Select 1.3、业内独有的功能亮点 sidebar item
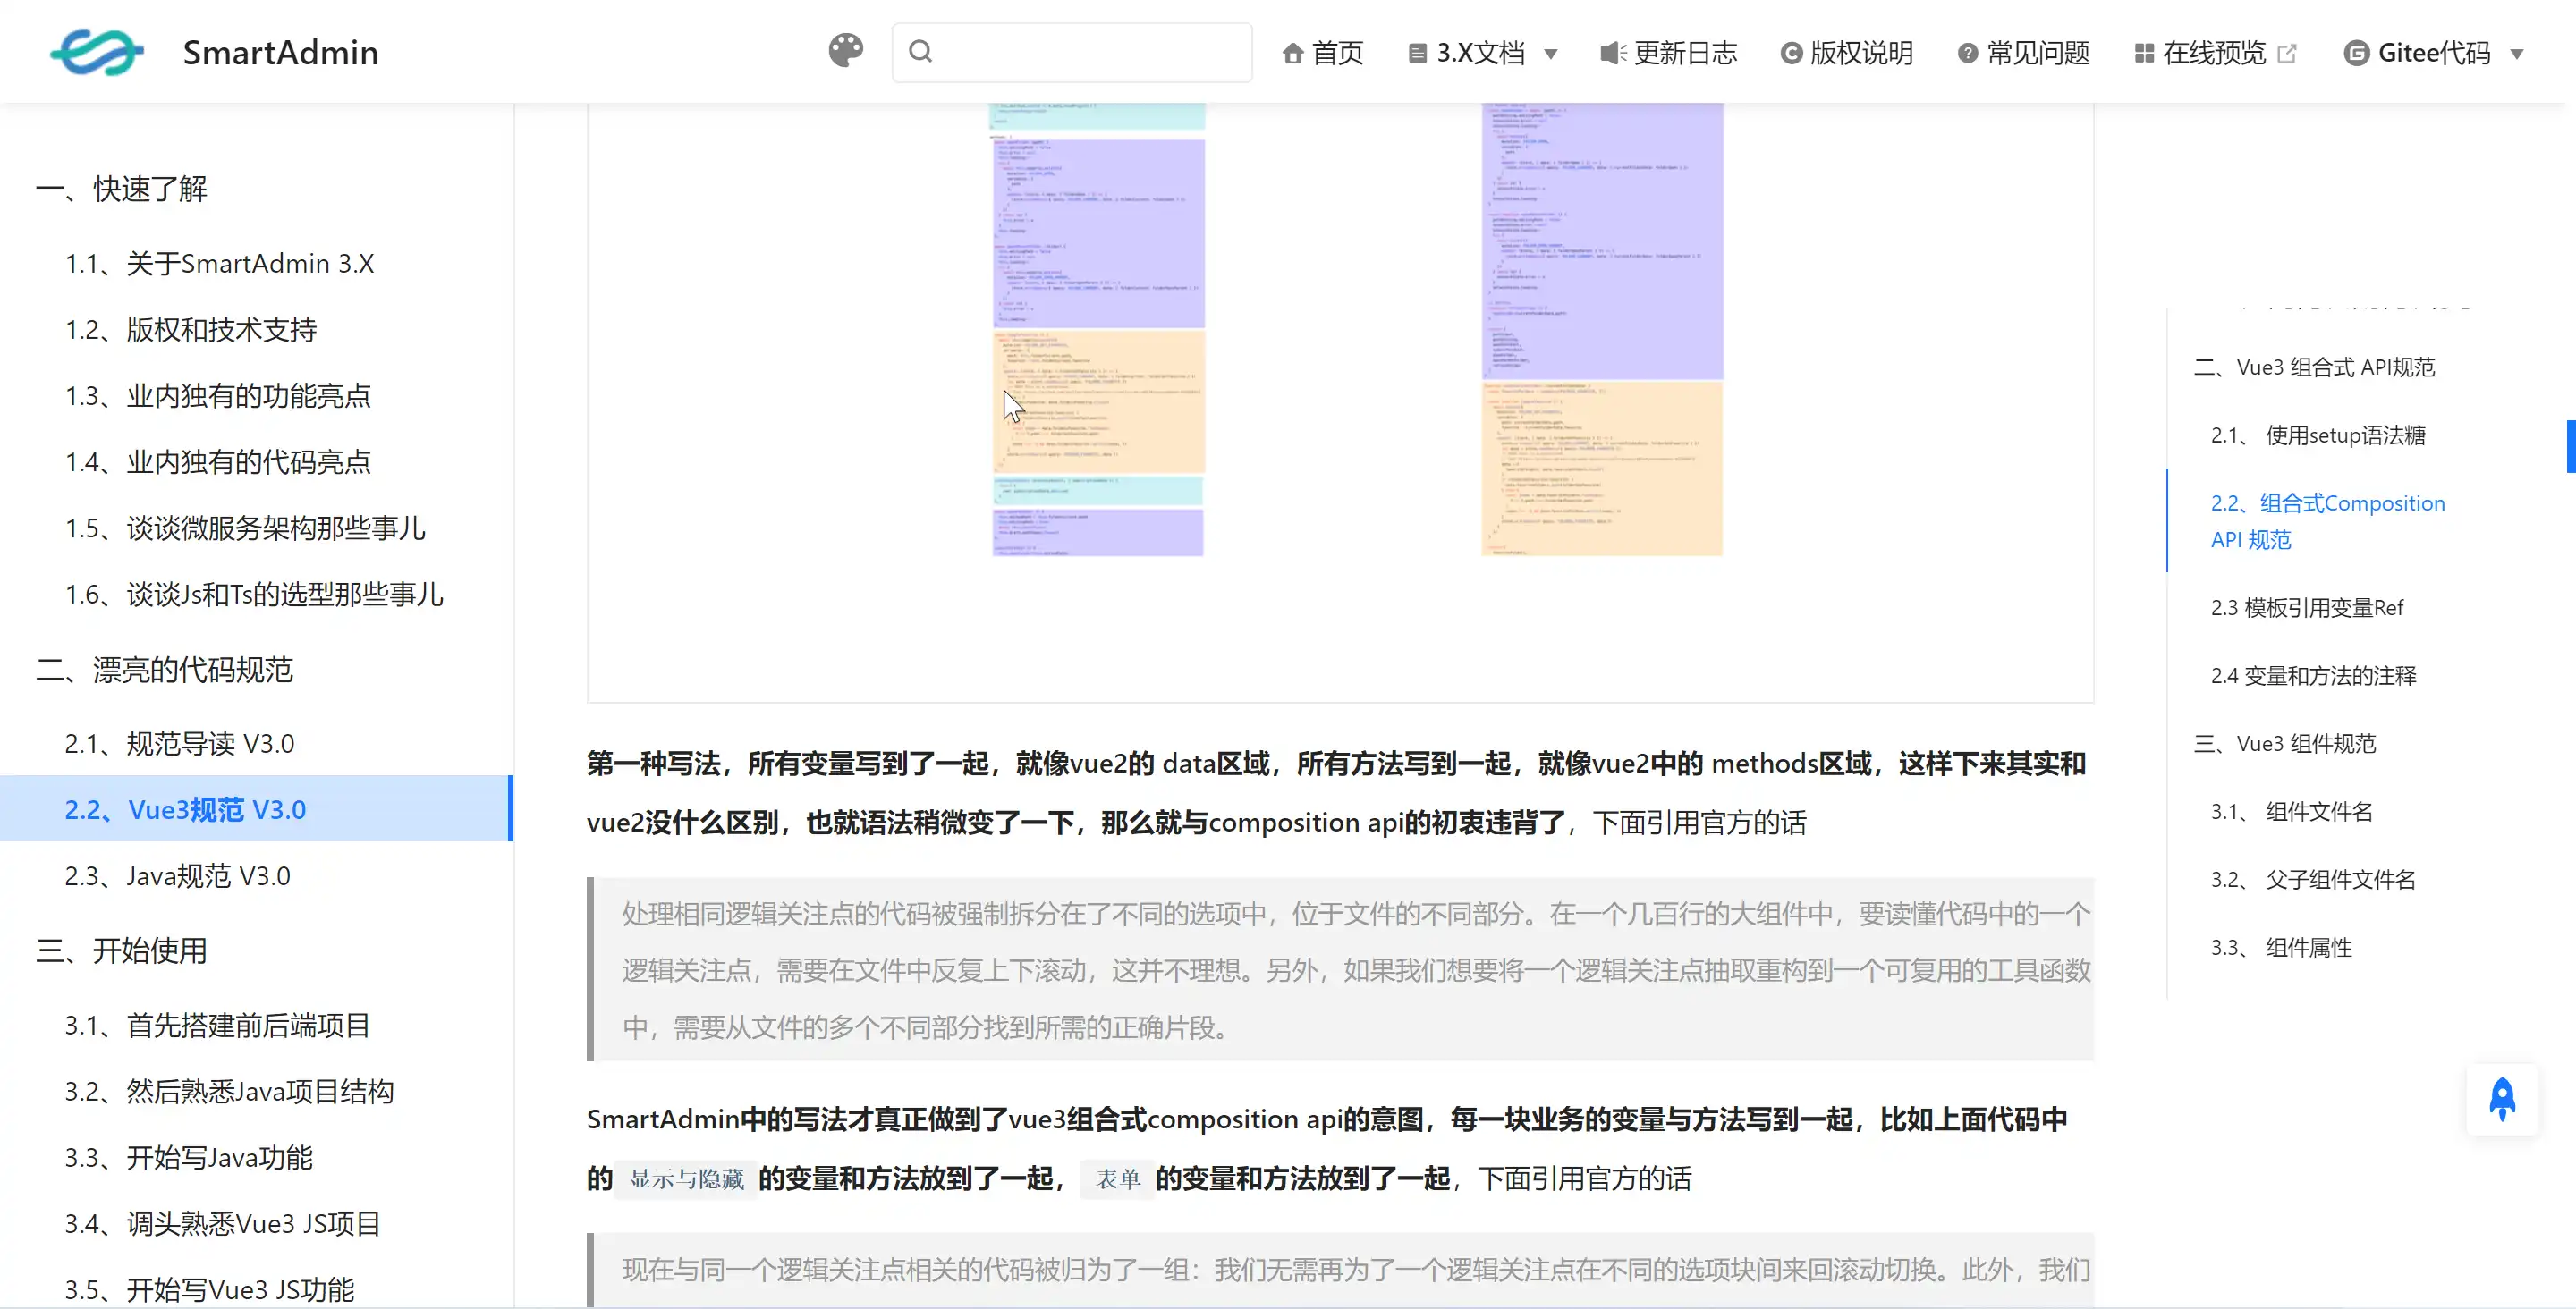Viewport: 2576px width, 1309px height. pyautogui.click(x=217, y=396)
